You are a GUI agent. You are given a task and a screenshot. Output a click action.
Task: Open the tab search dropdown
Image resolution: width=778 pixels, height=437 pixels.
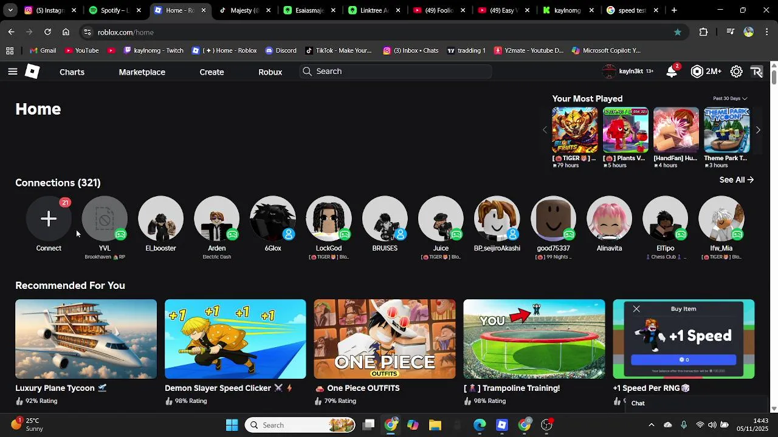click(x=10, y=10)
